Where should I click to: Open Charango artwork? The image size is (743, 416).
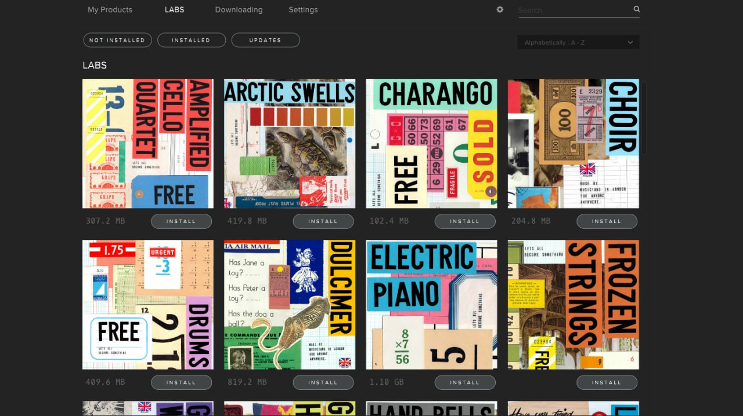(x=431, y=144)
